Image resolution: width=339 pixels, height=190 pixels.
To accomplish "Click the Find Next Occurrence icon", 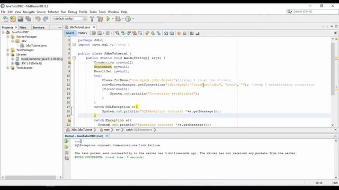I will 129,33.
